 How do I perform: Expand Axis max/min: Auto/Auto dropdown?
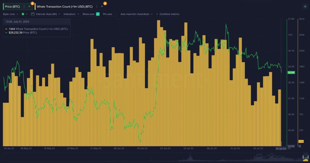click(136, 14)
